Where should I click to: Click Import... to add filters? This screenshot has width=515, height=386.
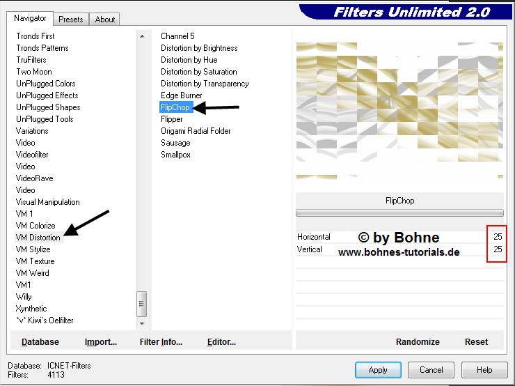[x=101, y=342]
